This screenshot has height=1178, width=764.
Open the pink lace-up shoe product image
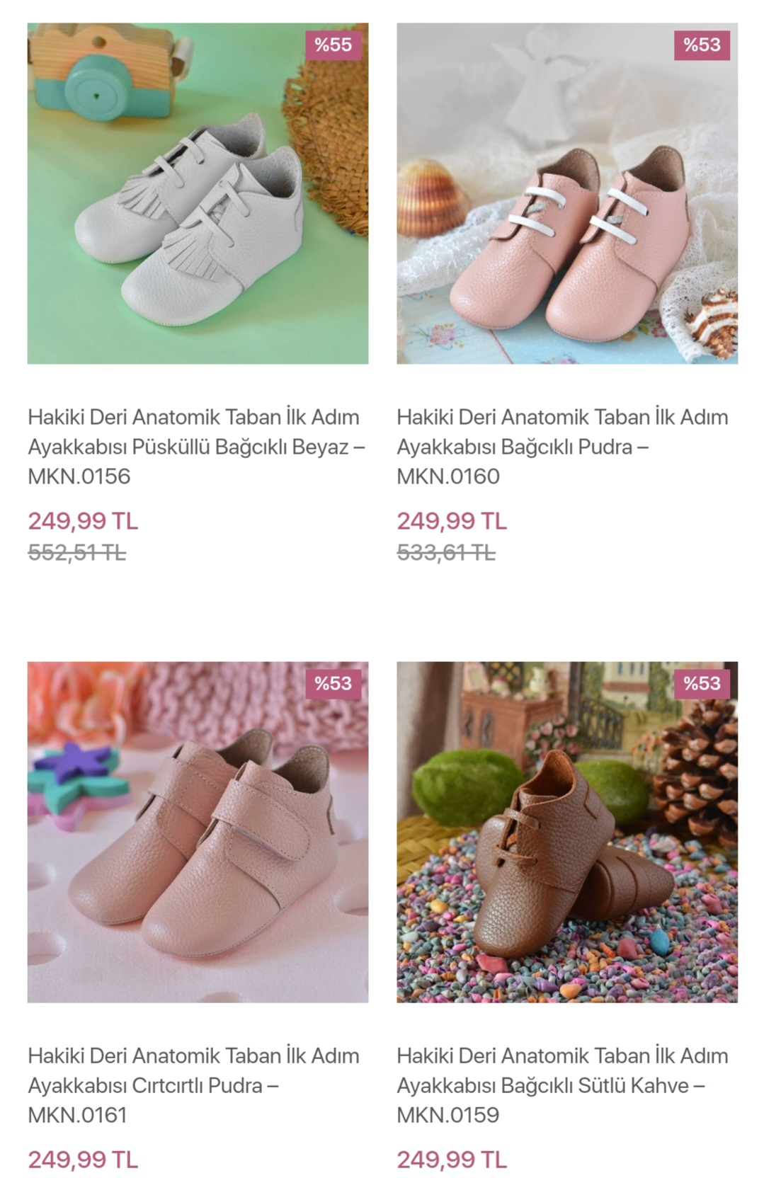click(567, 193)
